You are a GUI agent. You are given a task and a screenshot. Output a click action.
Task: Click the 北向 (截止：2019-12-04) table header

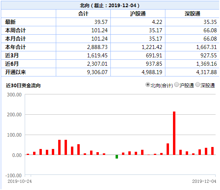[110, 6]
